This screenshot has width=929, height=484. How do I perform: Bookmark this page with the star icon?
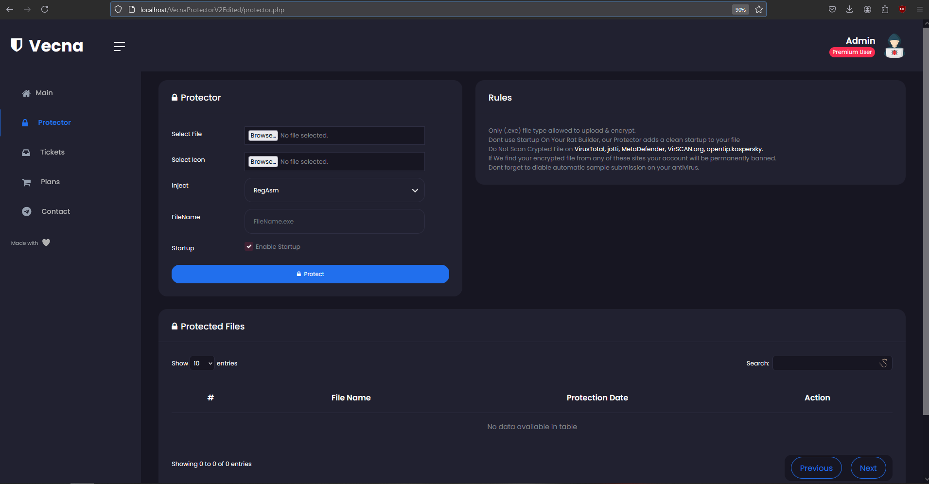coord(759,9)
